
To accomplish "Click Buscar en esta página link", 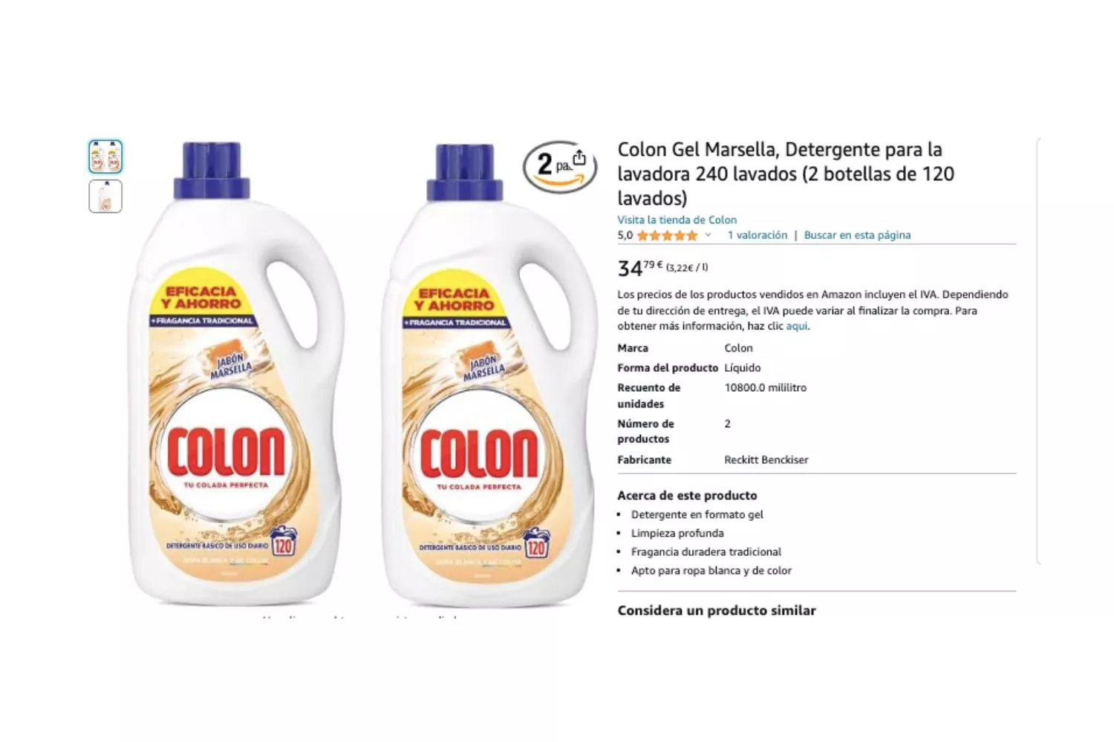I will 857,235.
